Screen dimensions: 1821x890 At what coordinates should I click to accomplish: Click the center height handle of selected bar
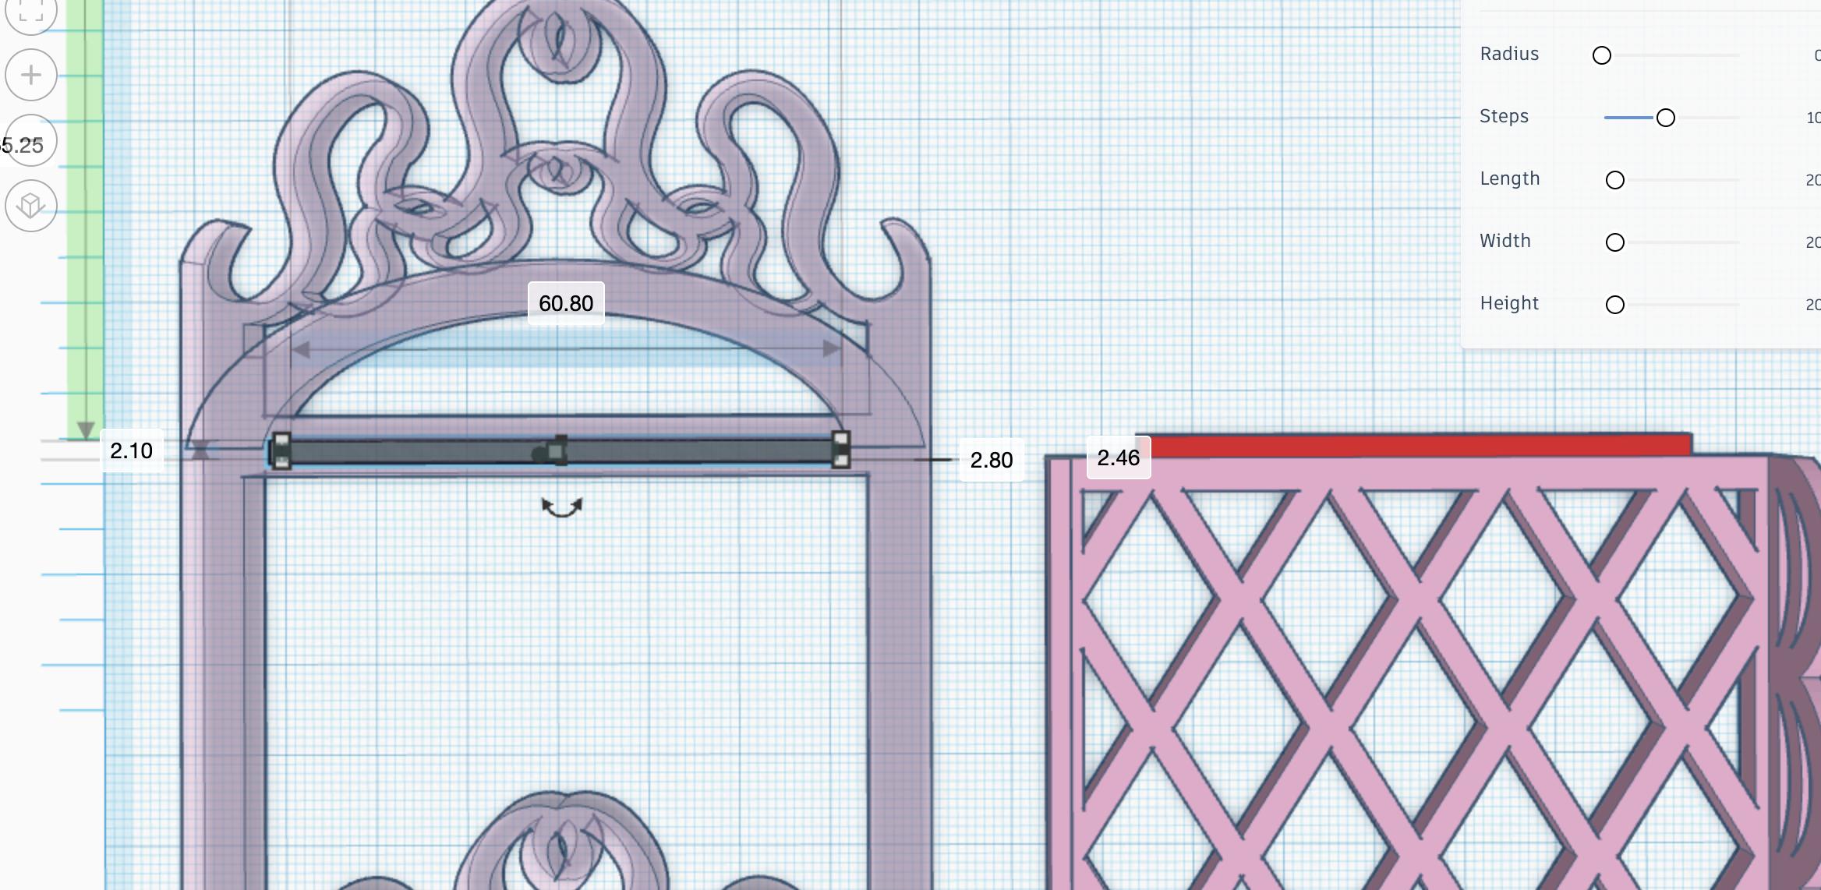(557, 451)
